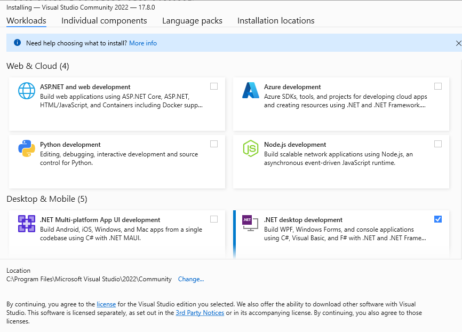Viewport: 462px width, 332px height.
Task: Click the .NET desktop workload description text
Action: (x=345, y=234)
